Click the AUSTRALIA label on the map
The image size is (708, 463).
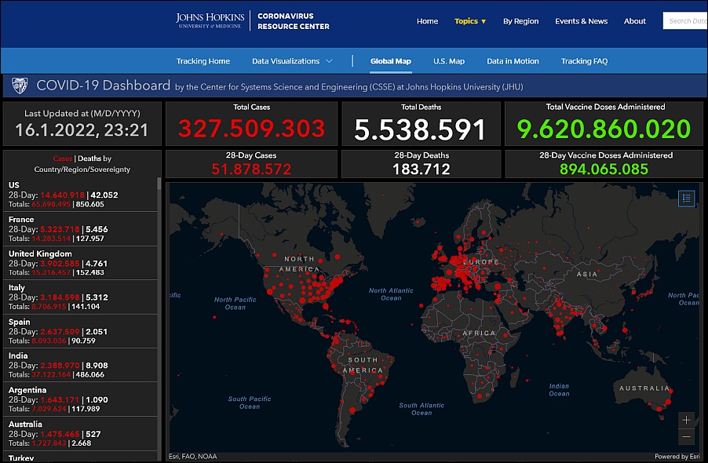click(x=644, y=388)
